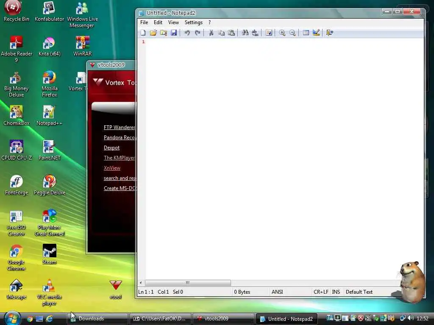The image size is (434, 325).
Task: Switch to the Downloads taskbar button
Action: [97, 319]
